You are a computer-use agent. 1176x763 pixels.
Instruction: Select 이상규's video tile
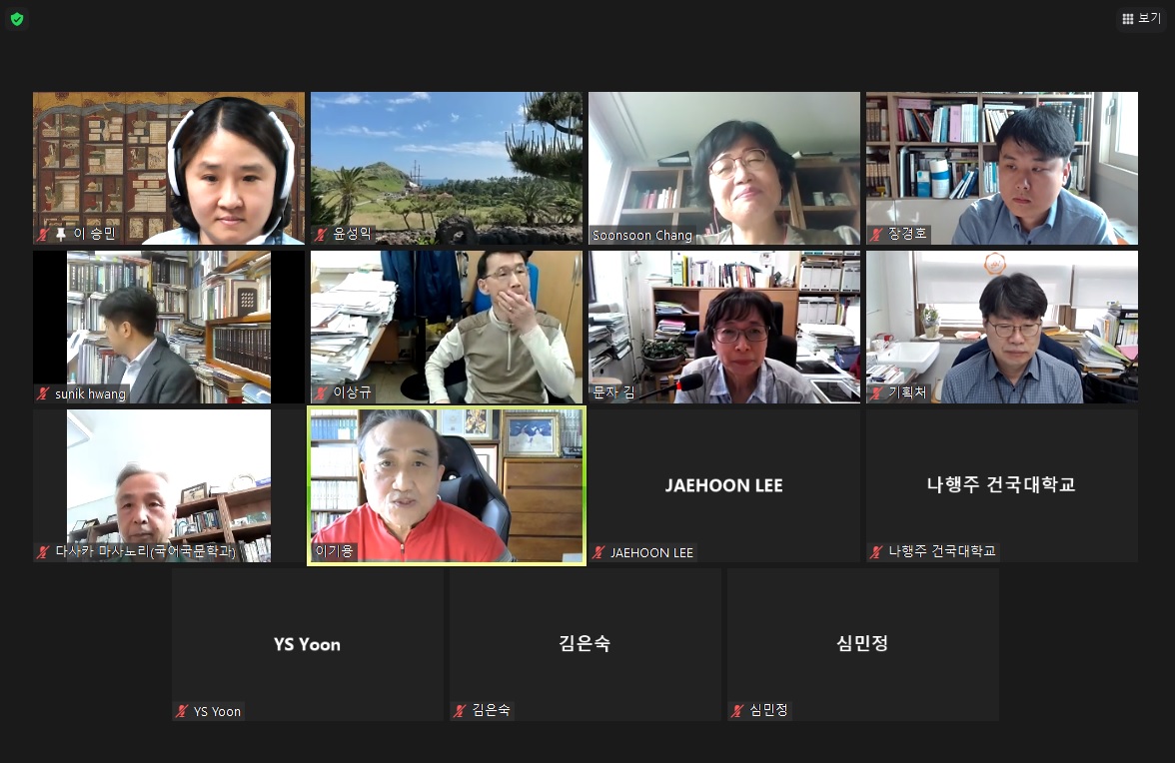click(x=447, y=327)
